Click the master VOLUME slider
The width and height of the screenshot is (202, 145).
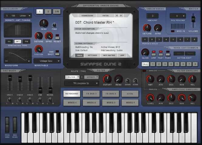click(x=193, y=19)
